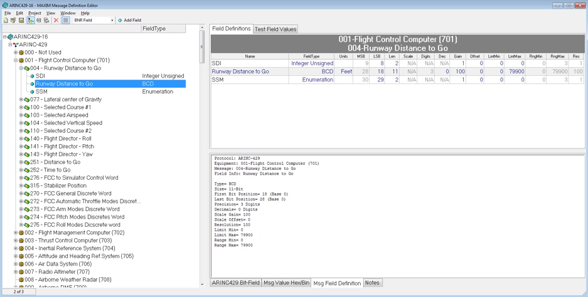Viewport: 588px width, 297px height.
Task: Click the Gain column header
Action: [x=458, y=56]
